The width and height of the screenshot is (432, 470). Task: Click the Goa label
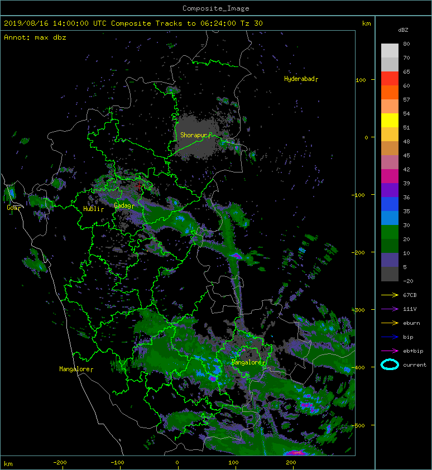14,208
